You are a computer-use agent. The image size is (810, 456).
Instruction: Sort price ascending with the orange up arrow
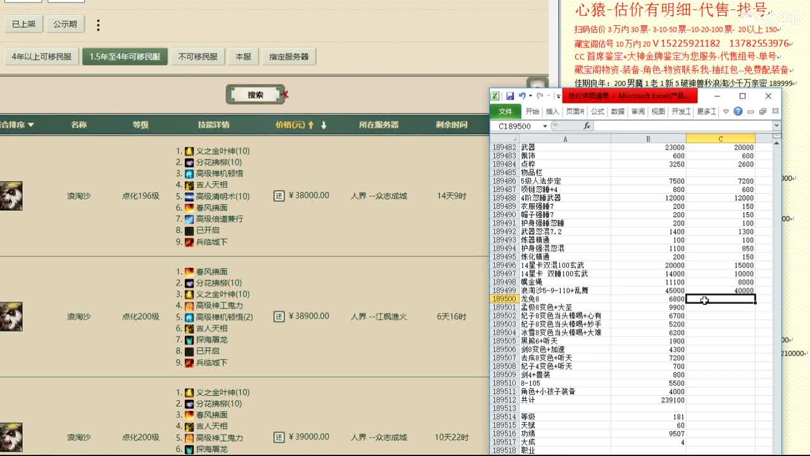(311, 125)
